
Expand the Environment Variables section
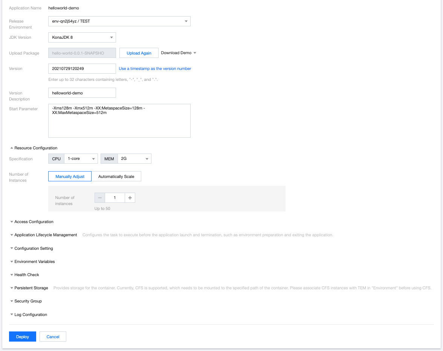coord(32,261)
